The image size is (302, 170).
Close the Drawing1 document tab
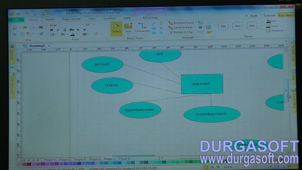point(49,46)
